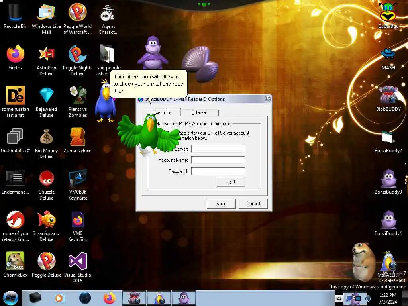Image resolution: width=408 pixels, height=306 pixels.
Task: Select Big Money Deluxe icon
Action: click(46, 143)
